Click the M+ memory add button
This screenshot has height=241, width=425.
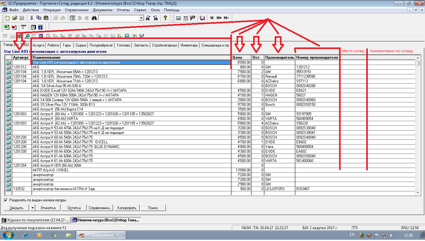point(219,18)
